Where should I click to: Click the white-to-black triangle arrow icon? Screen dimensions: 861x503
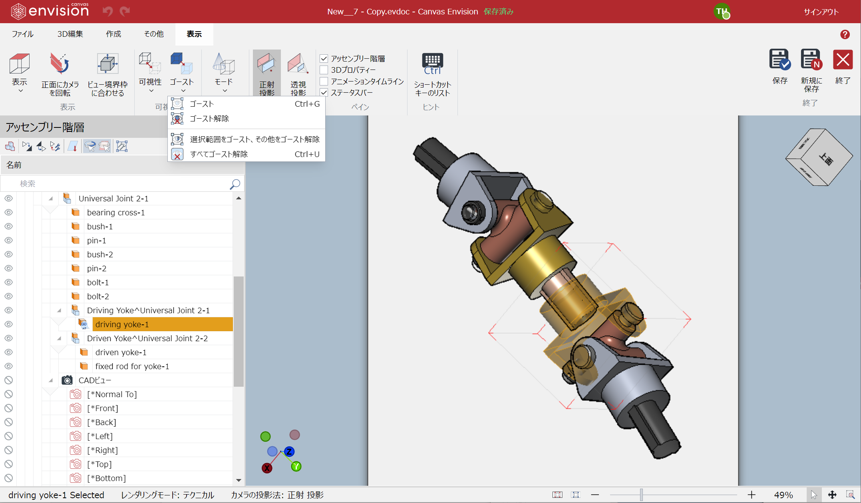pyautogui.click(x=27, y=147)
